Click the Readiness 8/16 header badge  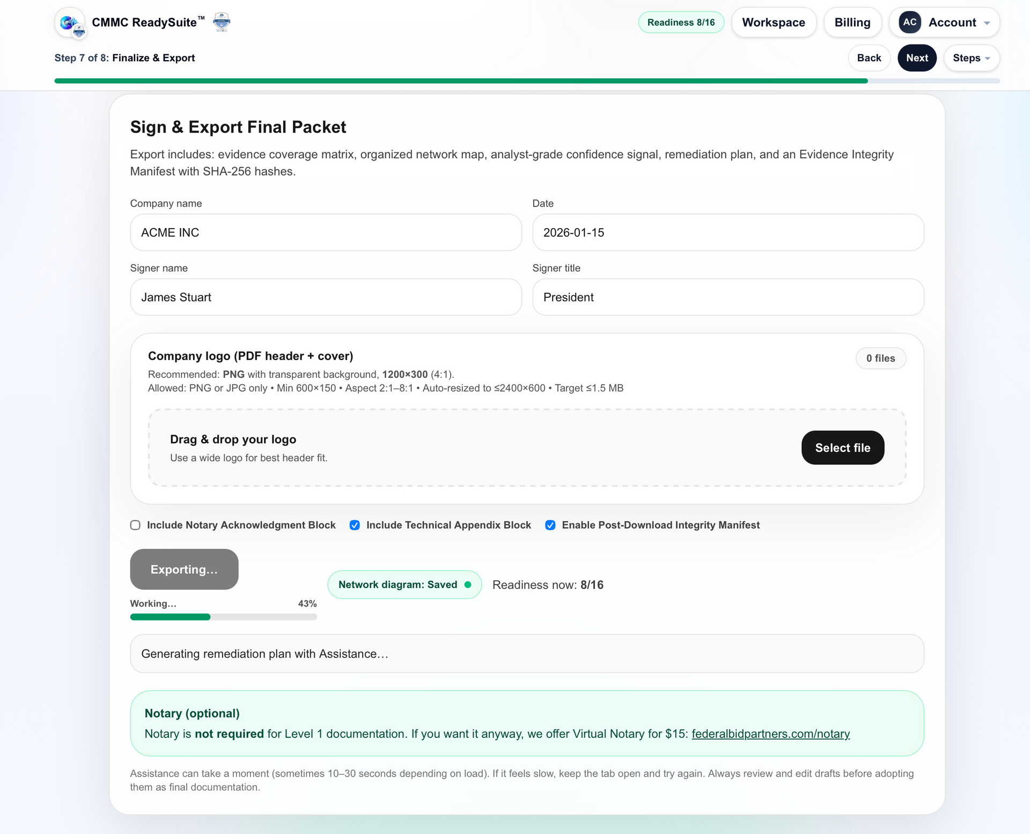point(681,22)
